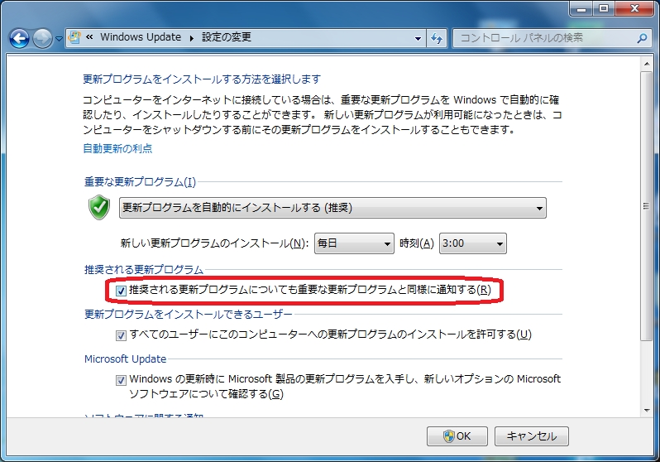The image size is (660, 462).
Task: Click 推奨される更新プログラム section heading
Action: (144, 269)
